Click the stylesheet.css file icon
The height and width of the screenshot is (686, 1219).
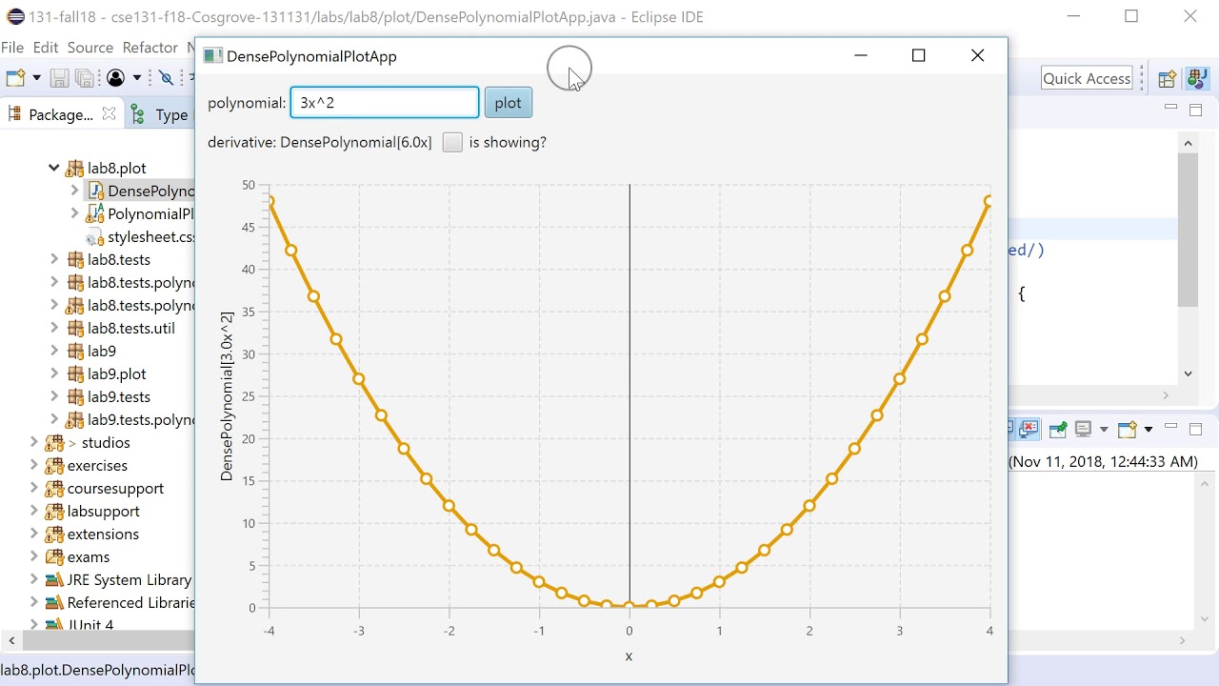tap(94, 236)
